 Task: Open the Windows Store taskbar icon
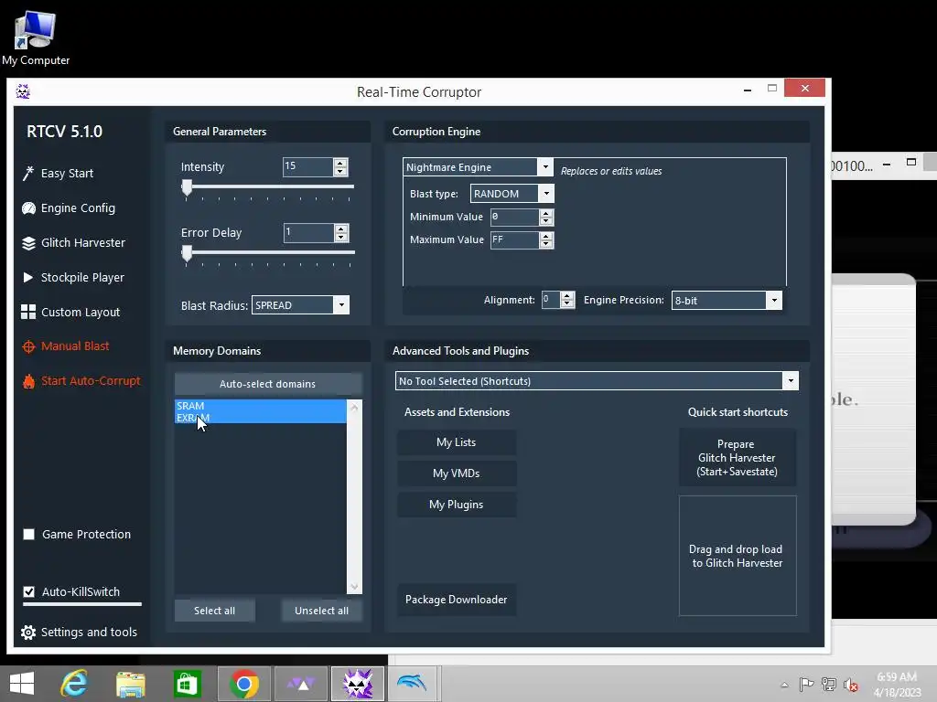[187, 684]
